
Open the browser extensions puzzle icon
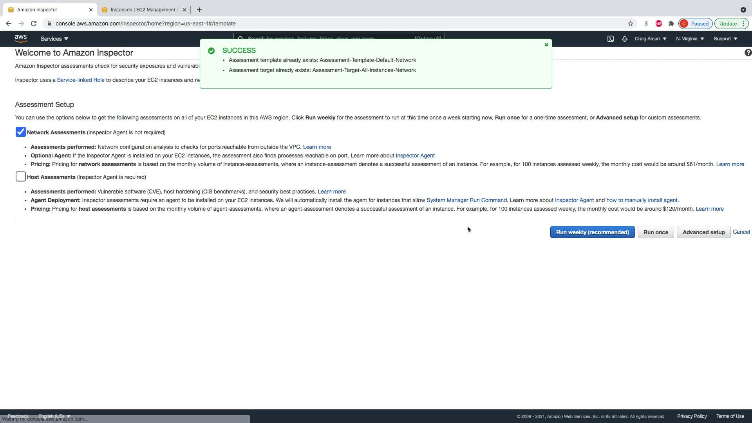coord(671,23)
